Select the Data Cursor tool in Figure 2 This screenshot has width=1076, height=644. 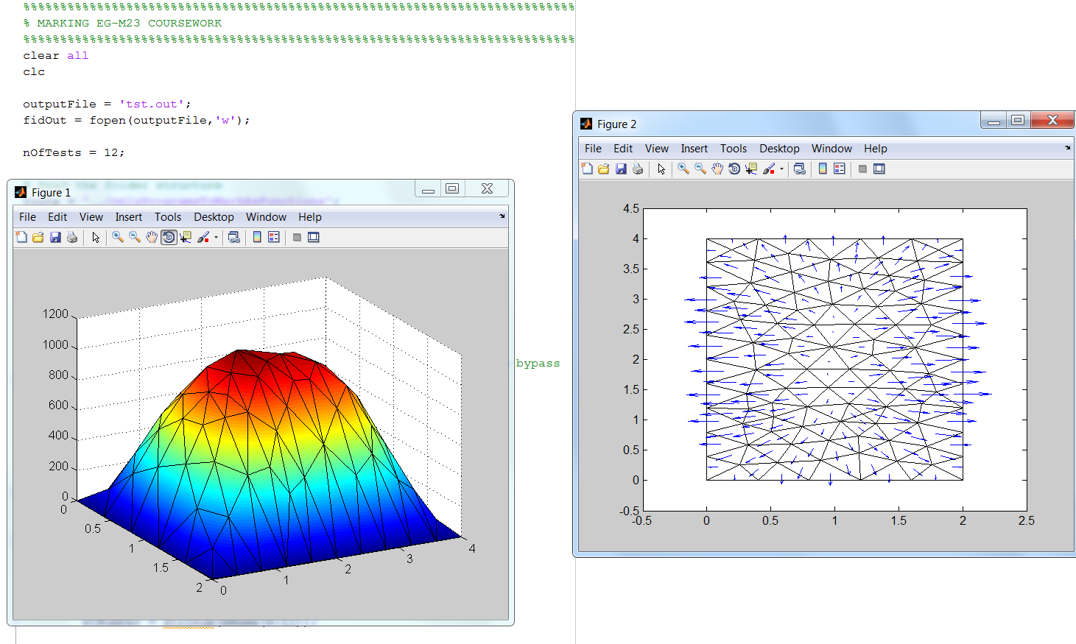tap(751, 169)
